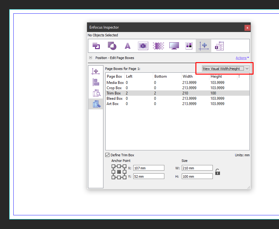Collapse the Position - Edit Page Boxes section

[91, 58]
